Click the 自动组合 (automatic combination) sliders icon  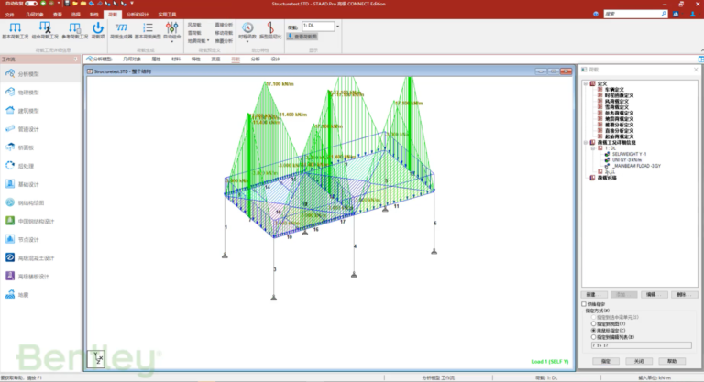coord(172,29)
